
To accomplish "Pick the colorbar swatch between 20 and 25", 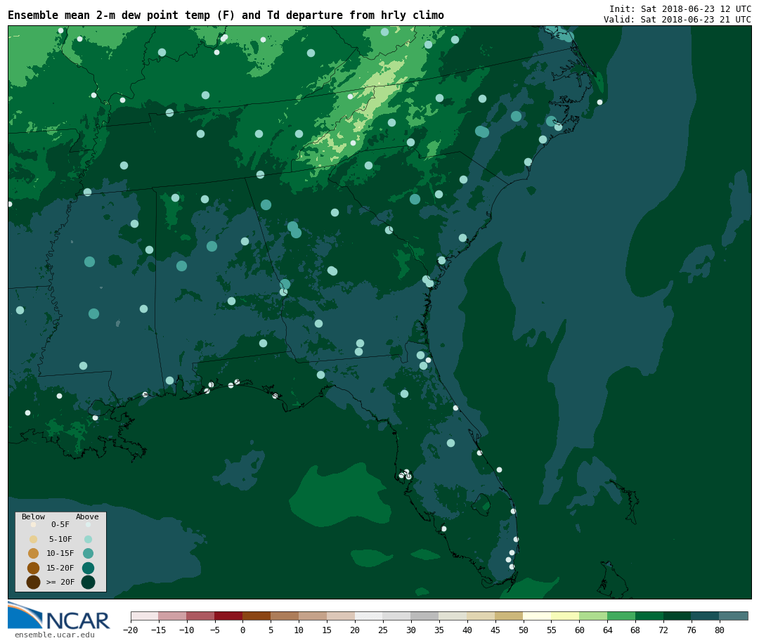I will click(x=369, y=616).
